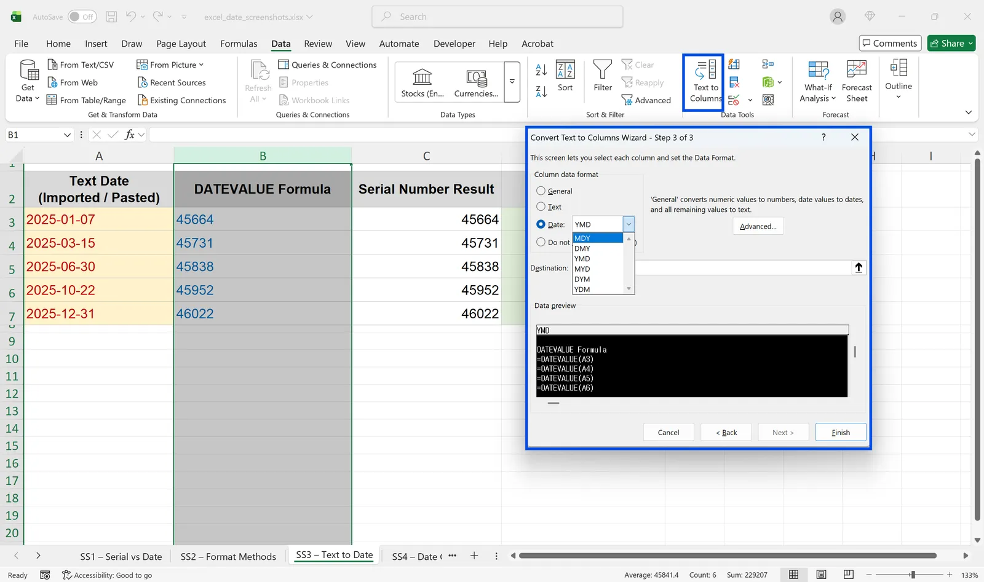Screen dimensions: 984x582
Task: Expand the Outline group
Action: tap(899, 80)
